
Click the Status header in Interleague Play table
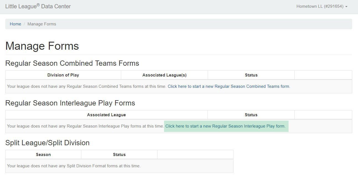(x=251, y=115)
